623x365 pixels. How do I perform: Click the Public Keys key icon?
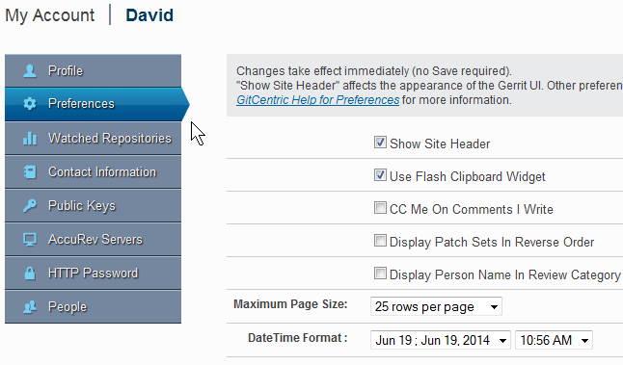(30, 205)
